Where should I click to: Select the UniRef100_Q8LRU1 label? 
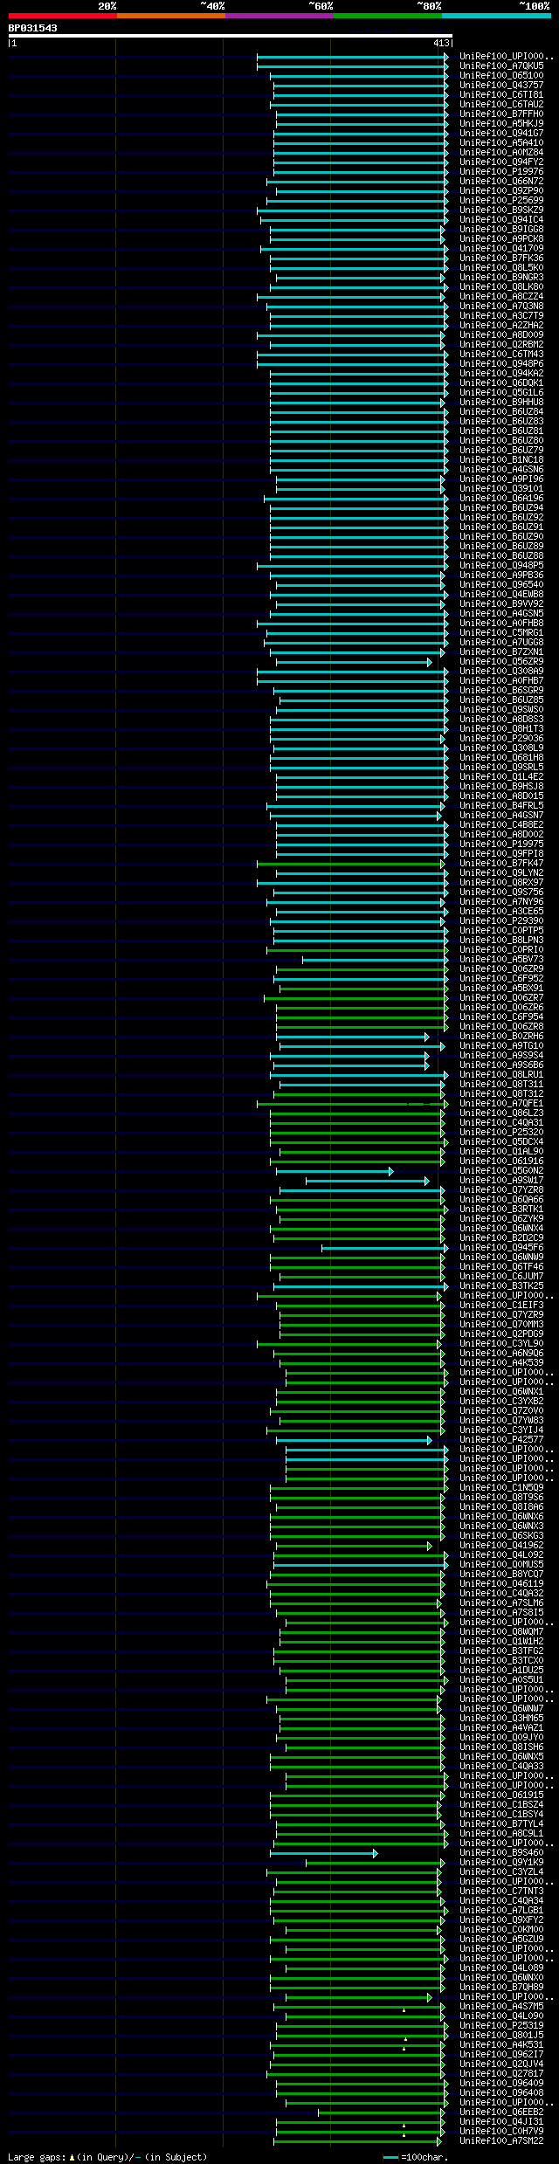pos(501,1074)
